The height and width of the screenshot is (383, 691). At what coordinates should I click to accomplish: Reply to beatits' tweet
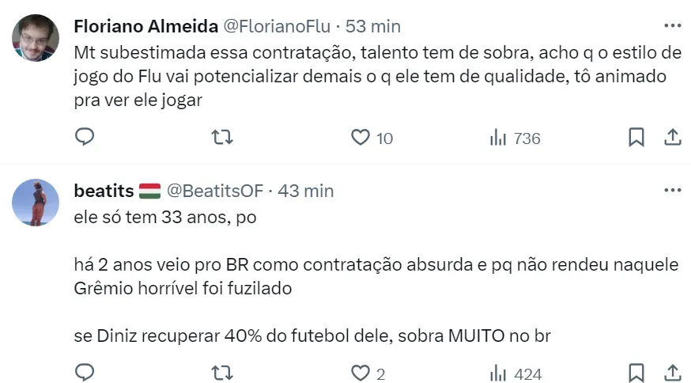(85, 373)
